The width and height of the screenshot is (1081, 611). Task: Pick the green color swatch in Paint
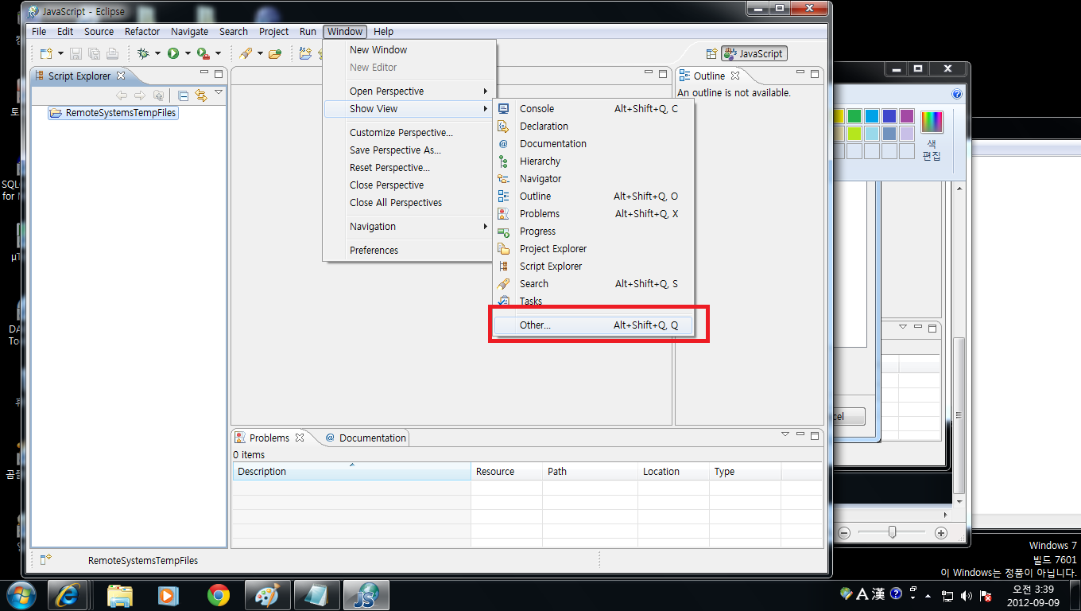pos(854,116)
